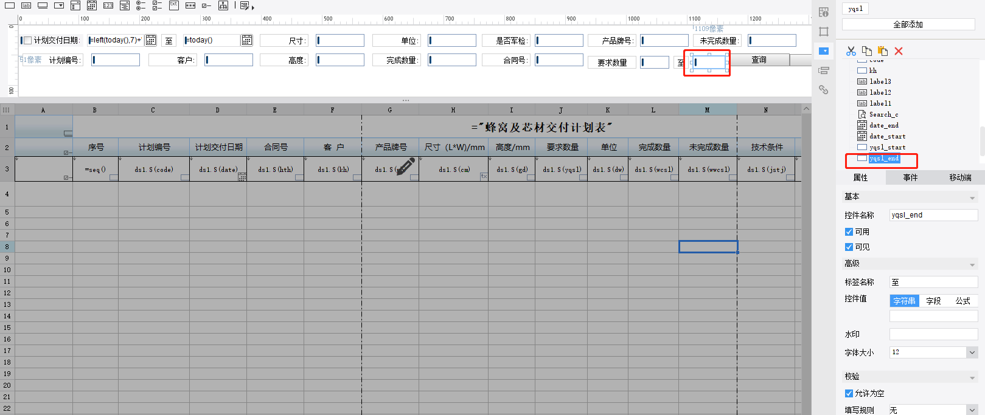Open the cell attributes sidebar icon
The image size is (985, 415).
824,12
